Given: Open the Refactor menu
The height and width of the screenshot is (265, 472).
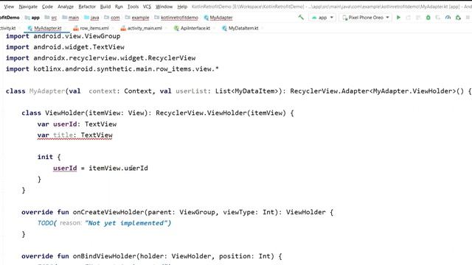Looking at the screenshot, I should click(87, 7).
